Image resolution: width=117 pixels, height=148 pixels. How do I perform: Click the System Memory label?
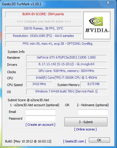(68, 85)
